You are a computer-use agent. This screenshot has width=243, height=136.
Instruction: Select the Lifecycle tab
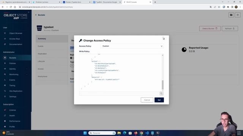52,61
